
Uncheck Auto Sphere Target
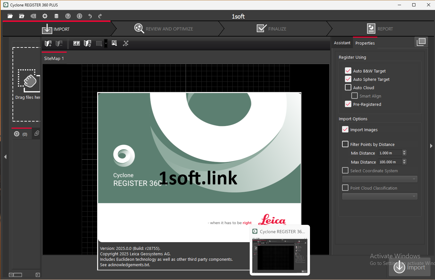348,79
